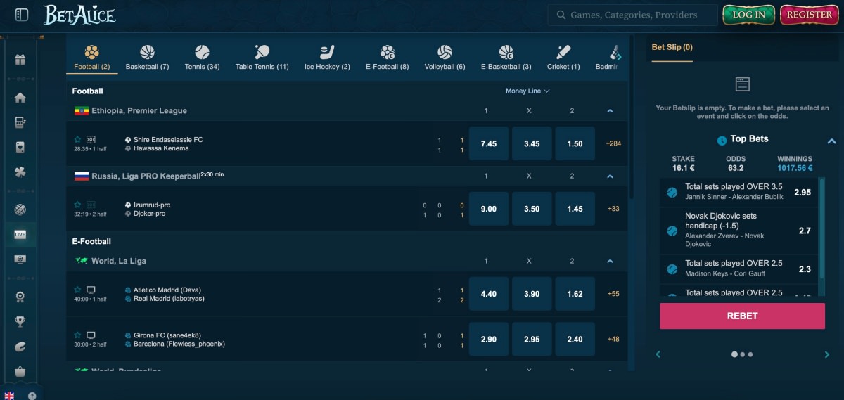The height and width of the screenshot is (400, 844).
Task: Click the empty betslip document icon
Action: (x=742, y=84)
